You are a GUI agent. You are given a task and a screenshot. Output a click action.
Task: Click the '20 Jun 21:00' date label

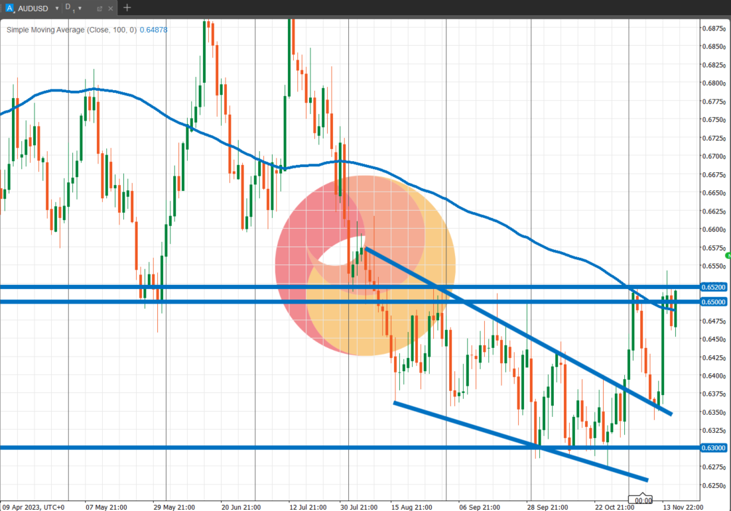pyautogui.click(x=241, y=507)
